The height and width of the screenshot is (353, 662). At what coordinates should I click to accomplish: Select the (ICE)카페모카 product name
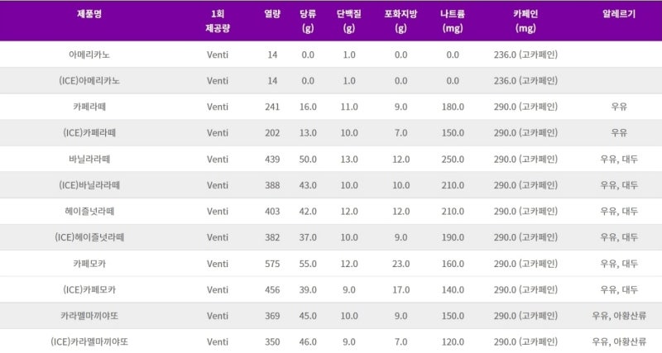click(x=89, y=289)
